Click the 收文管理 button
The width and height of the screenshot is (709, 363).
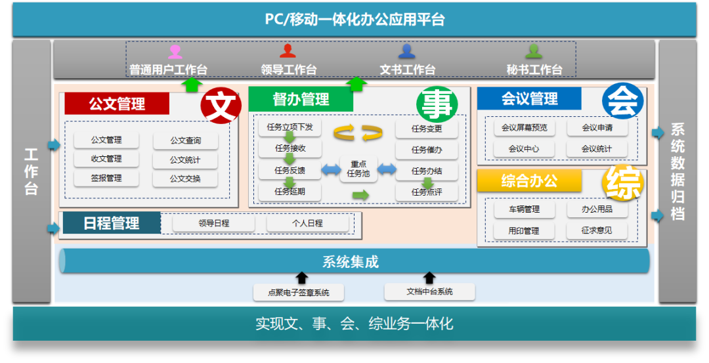[x=106, y=159]
